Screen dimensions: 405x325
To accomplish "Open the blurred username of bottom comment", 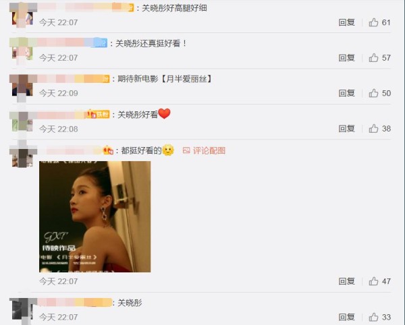I will 74,302.
